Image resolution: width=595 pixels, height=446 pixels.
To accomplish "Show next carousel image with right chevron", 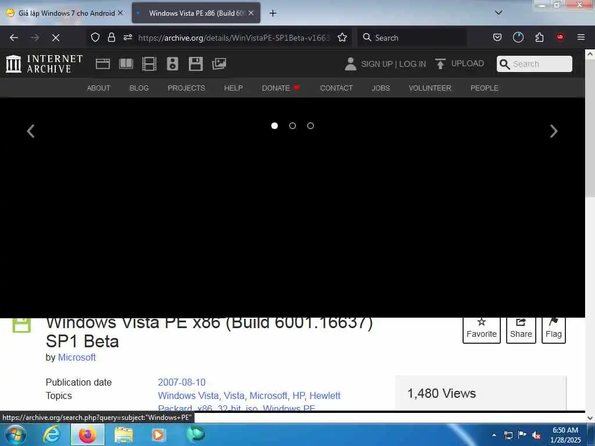I will (x=554, y=131).
